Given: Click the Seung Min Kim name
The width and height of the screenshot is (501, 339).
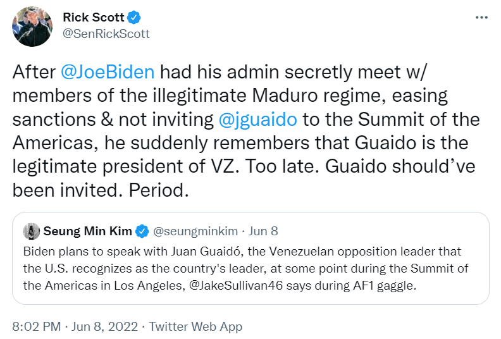Looking at the screenshot, I should pos(87,231).
